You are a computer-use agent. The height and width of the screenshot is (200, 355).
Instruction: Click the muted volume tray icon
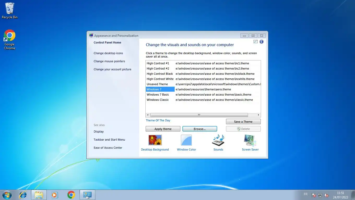[326, 195]
